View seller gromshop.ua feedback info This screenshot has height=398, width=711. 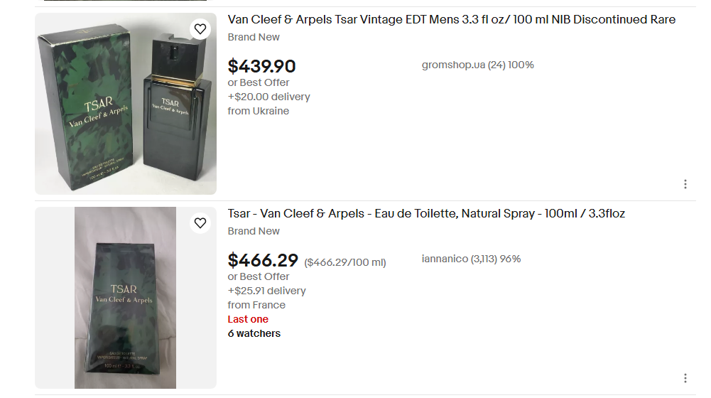(477, 65)
